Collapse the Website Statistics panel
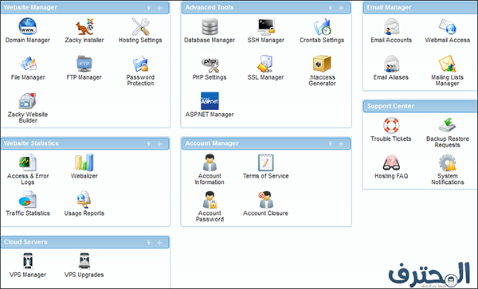Image resolution: width=478 pixels, height=289 pixels. pyautogui.click(x=149, y=144)
